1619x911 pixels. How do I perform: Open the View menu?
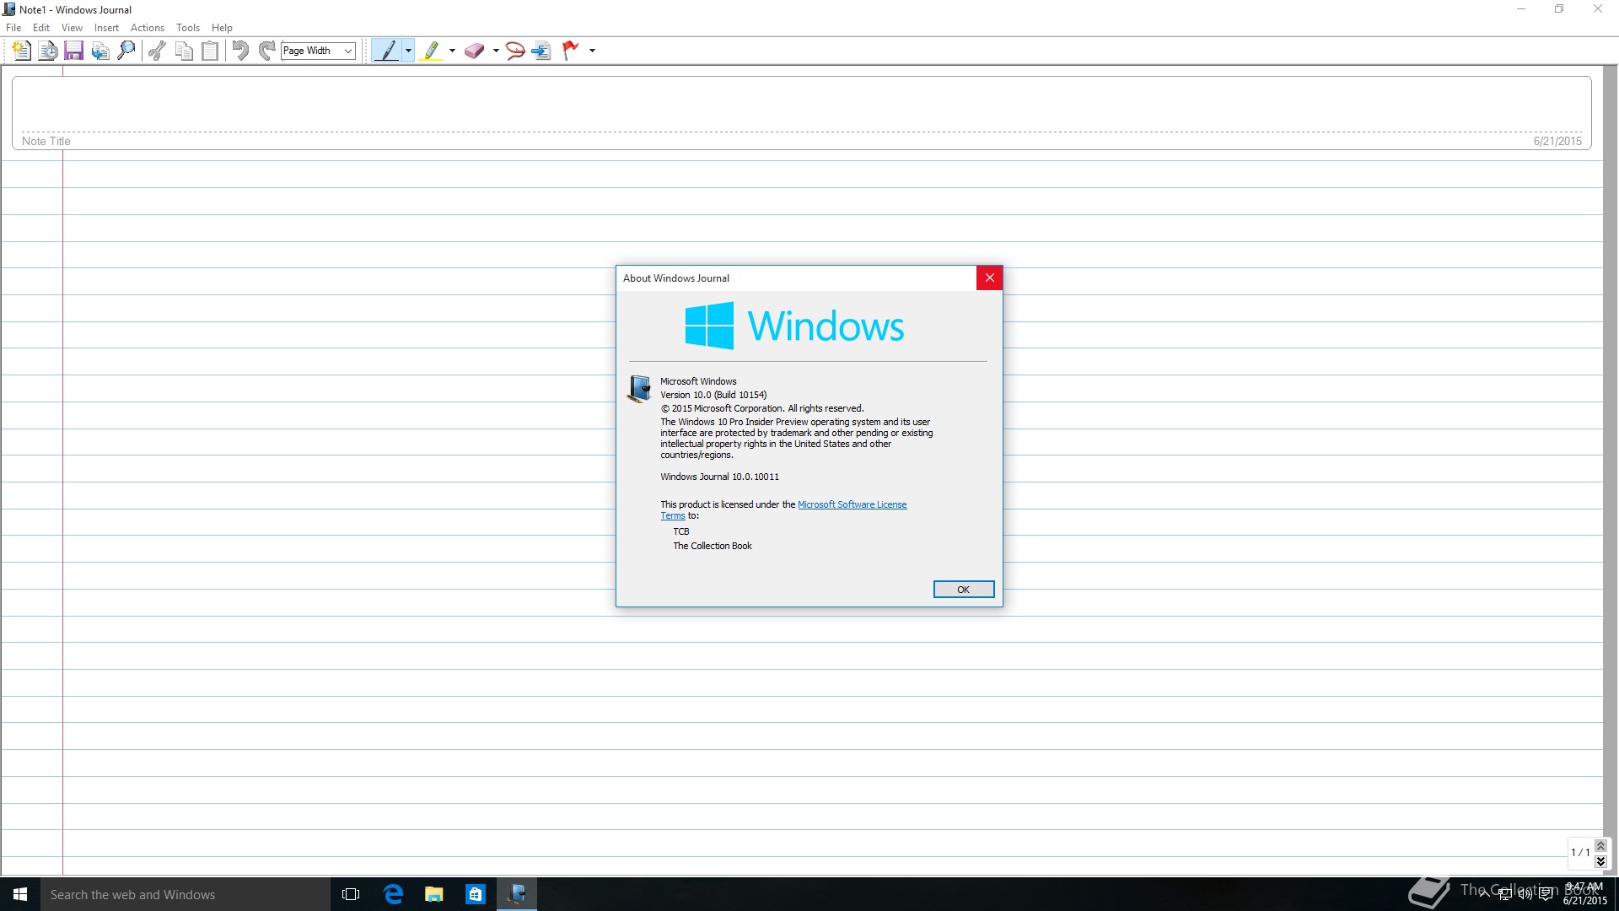pyautogui.click(x=72, y=28)
